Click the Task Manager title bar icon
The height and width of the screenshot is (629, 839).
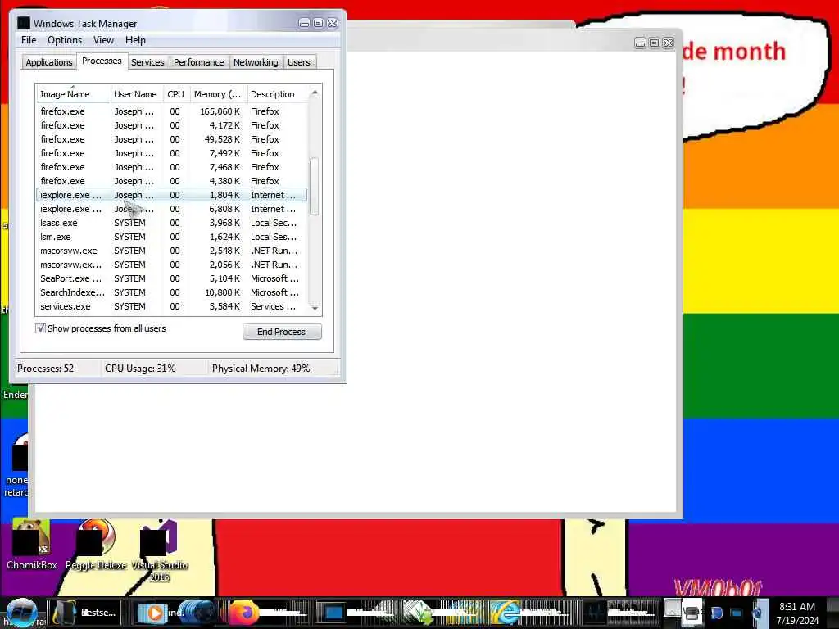tap(24, 23)
